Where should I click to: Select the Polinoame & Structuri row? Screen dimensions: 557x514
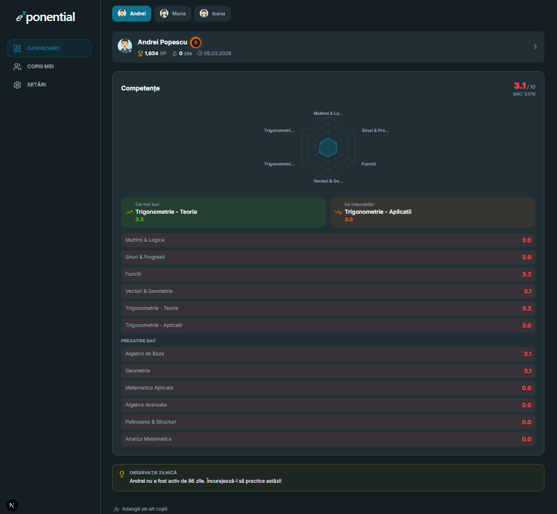click(328, 422)
